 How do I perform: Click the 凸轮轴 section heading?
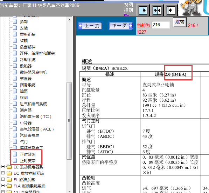coord(89,178)
